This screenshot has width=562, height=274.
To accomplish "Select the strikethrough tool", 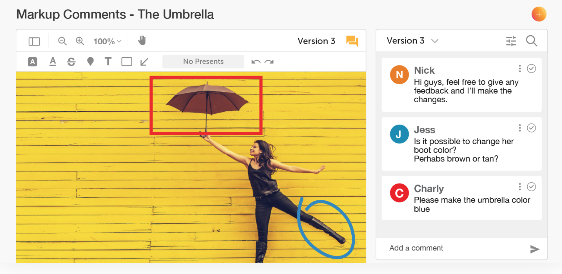I will pyautogui.click(x=71, y=62).
